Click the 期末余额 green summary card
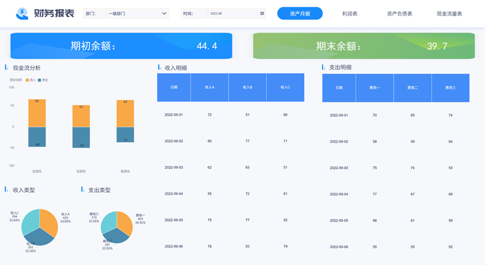 click(x=364, y=46)
